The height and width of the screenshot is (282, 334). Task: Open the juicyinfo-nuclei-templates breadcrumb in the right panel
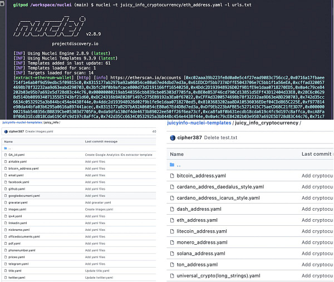click(x=199, y=123)
